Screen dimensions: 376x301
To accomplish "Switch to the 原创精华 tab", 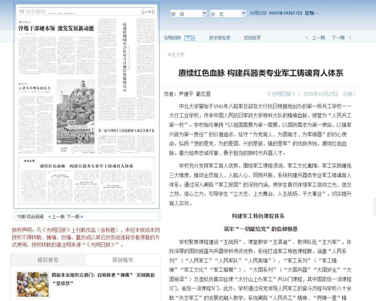I will (123, 260).
